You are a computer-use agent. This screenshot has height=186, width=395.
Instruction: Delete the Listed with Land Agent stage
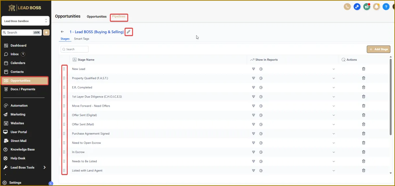pos(364,170)
